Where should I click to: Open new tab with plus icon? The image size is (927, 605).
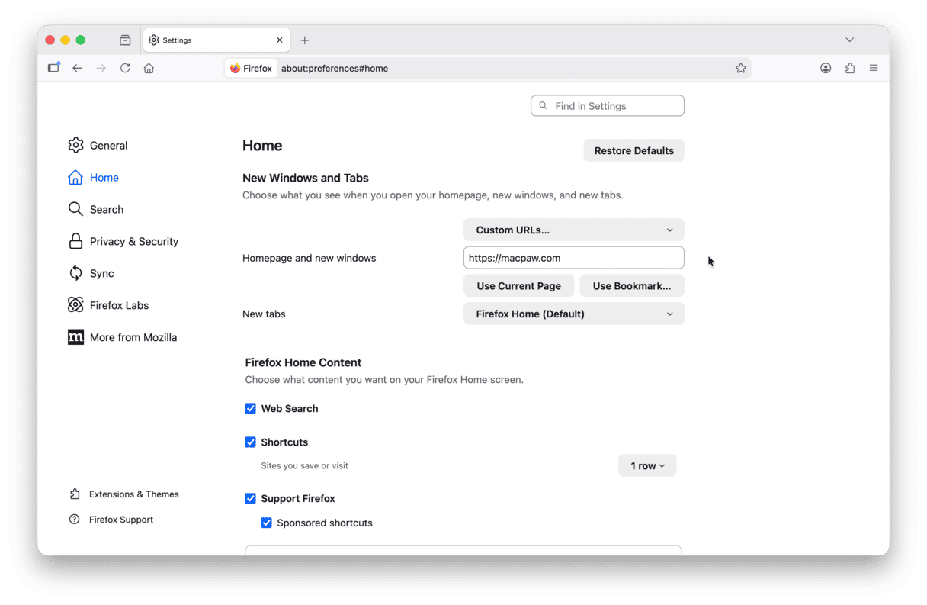coord(305,40)
